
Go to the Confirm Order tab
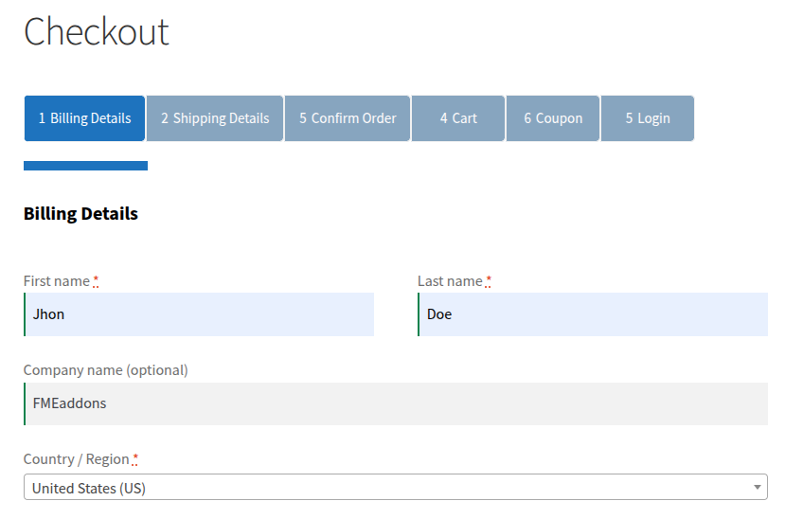click(x=348, y=118)
